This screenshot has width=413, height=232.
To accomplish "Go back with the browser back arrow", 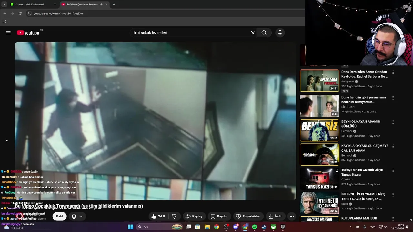I will point(5,14).
